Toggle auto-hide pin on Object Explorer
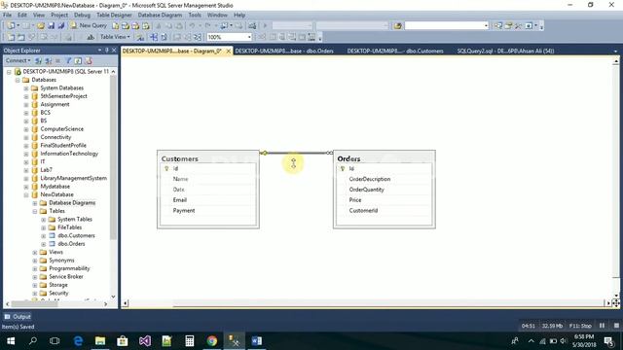 point(106,50)
